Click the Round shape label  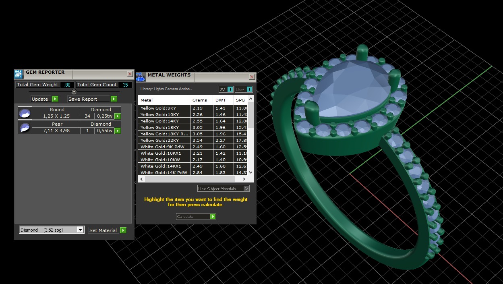[x=57, y=110]
